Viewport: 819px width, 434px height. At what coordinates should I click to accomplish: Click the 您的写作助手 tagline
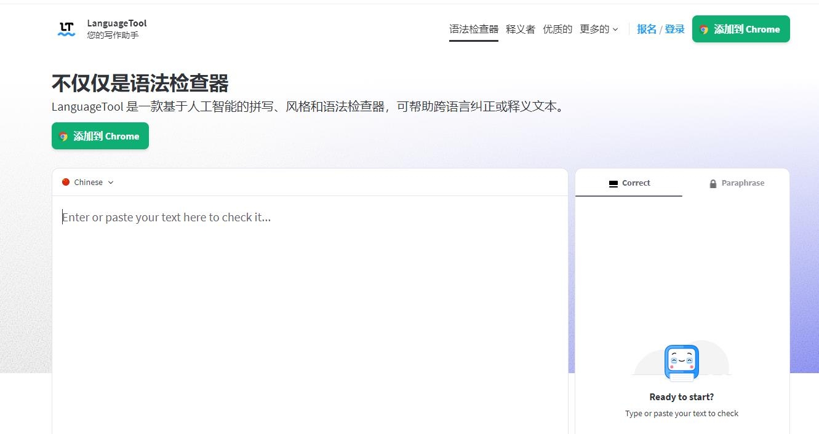pos(113,36)
